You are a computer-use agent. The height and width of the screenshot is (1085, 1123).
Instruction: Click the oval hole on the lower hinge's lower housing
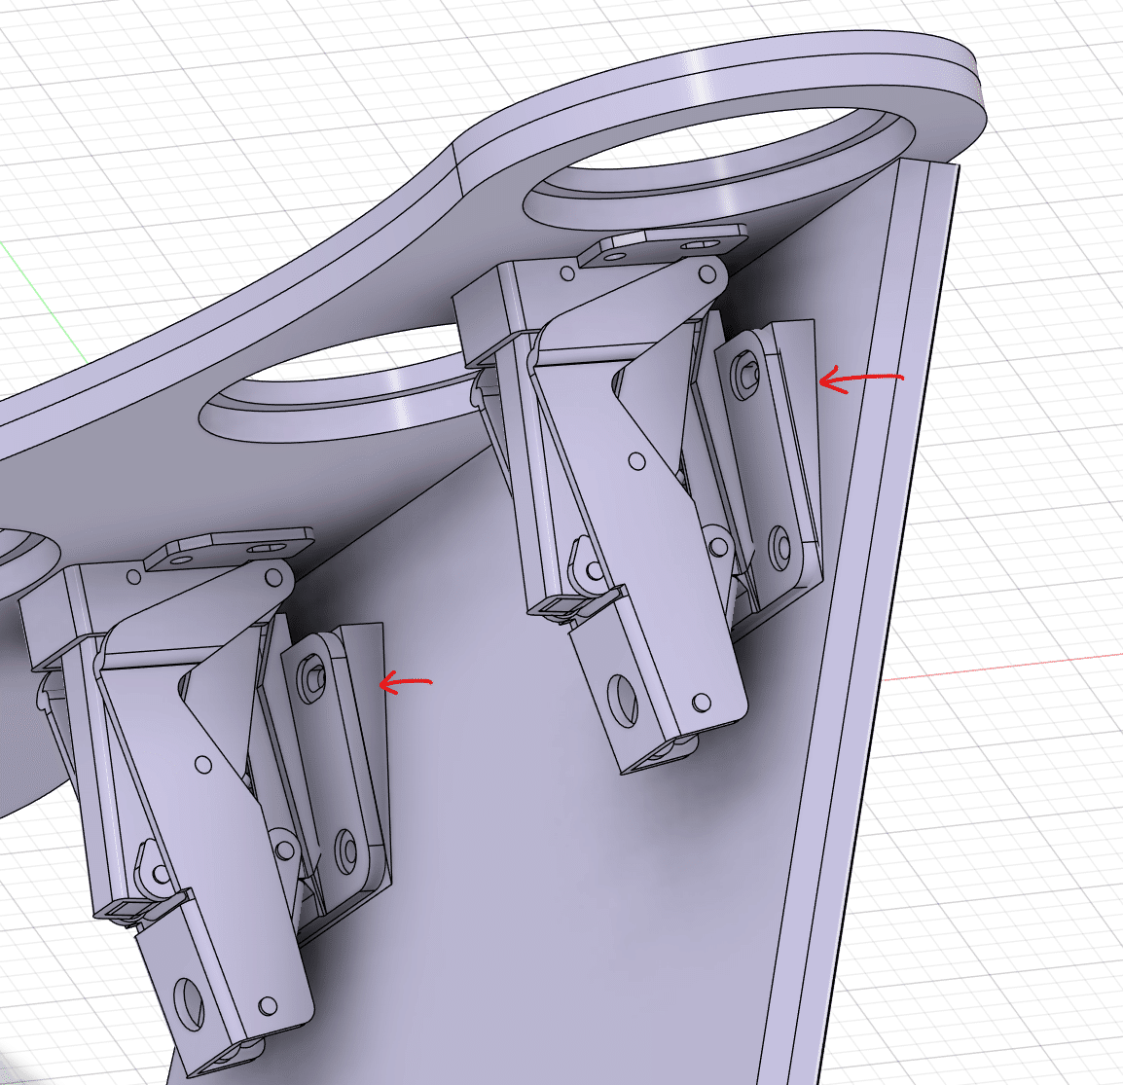(189, 1005)
